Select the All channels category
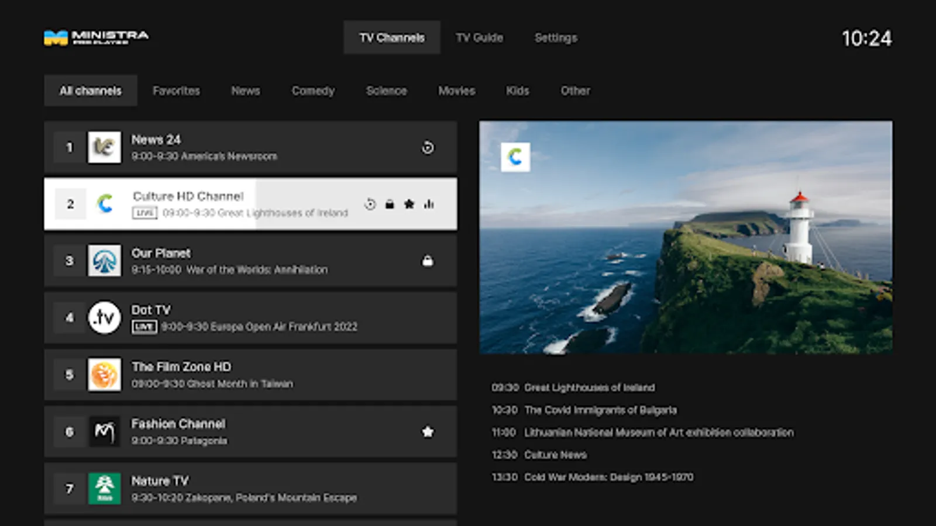This screenshot has width=936, height=526. 91,91
